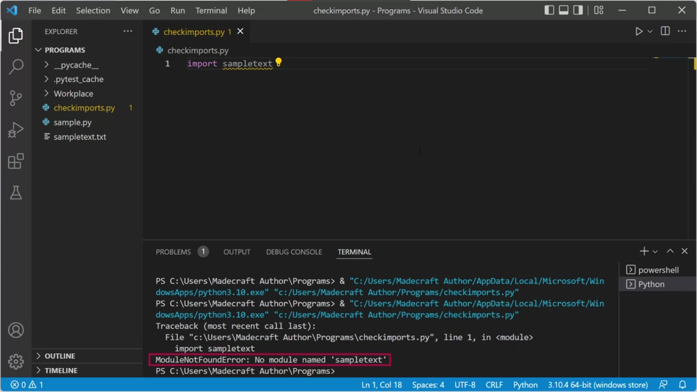Open the Run and Debug view
Image resolution: width=697 pixels, height=392 pixels.
(16, 130)
